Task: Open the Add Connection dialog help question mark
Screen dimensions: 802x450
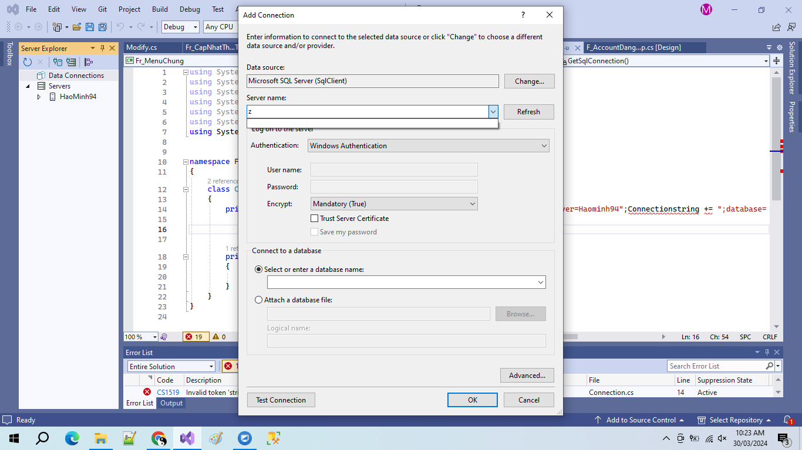Action: tap(523, 15)
